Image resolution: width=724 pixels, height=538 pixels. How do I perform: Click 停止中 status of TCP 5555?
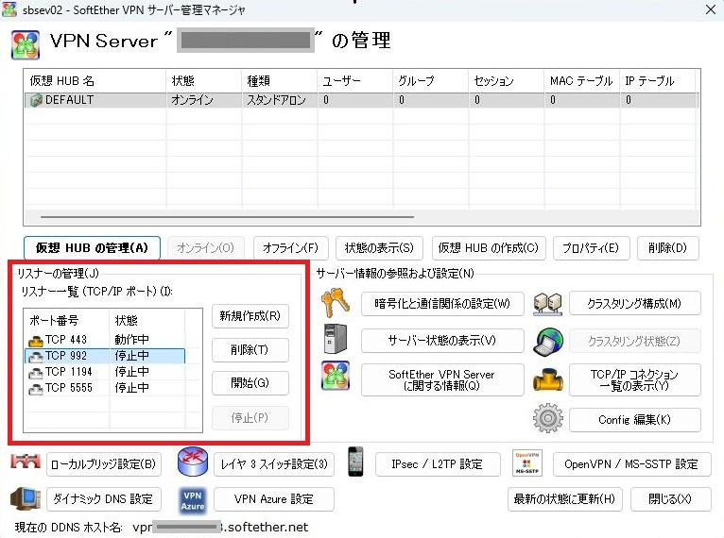coord(132,388)
